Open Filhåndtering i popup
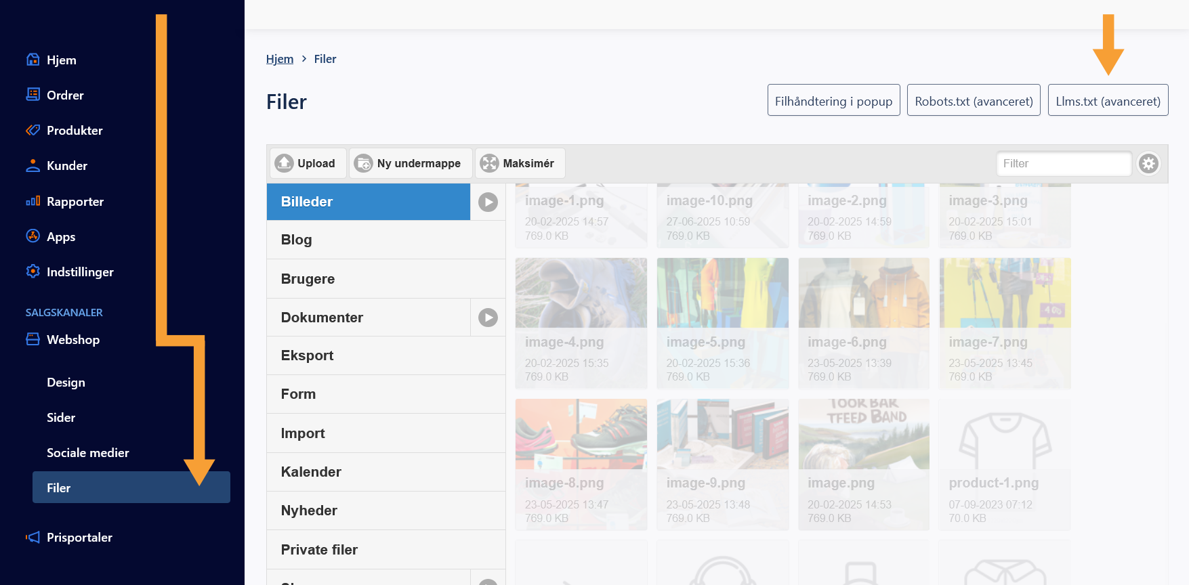Screen dimensions: 1189x585 pyautogui.click(x=833, y=100)
